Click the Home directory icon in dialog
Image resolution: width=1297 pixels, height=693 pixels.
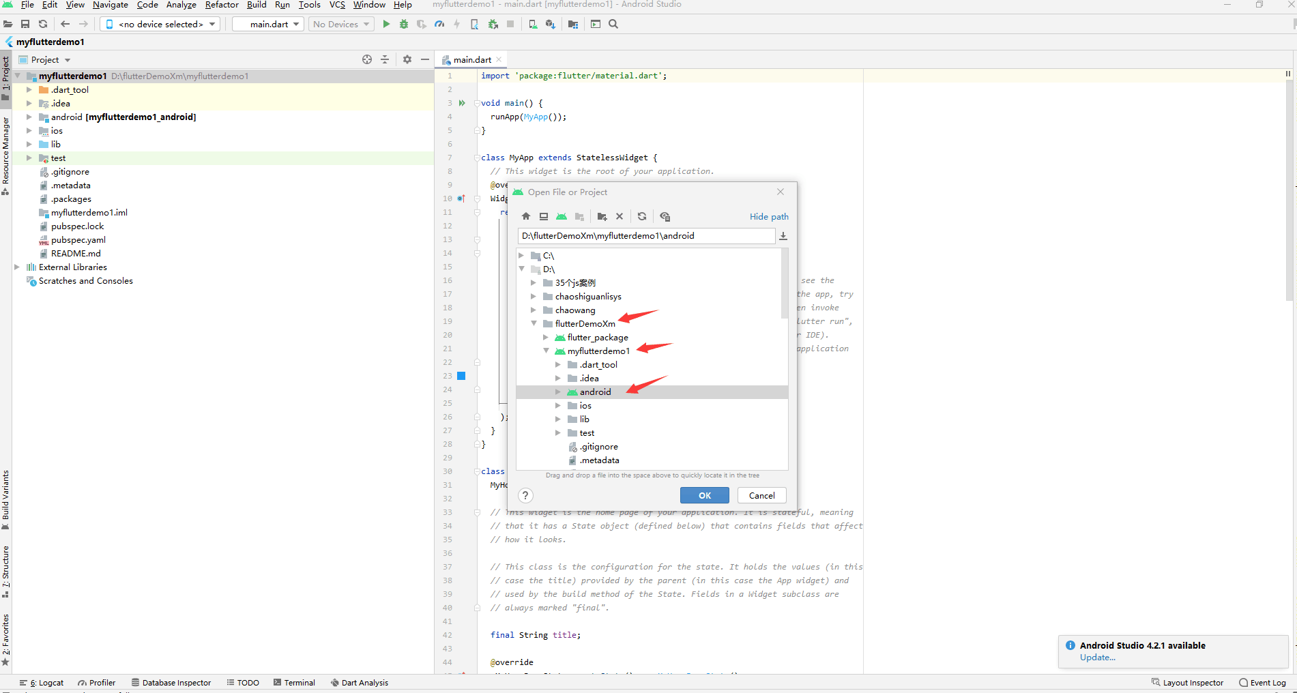coord(526,216)
